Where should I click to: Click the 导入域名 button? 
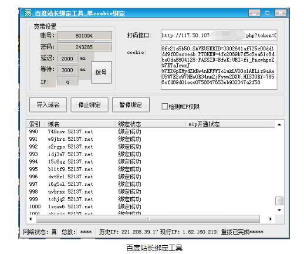[48, 105]
